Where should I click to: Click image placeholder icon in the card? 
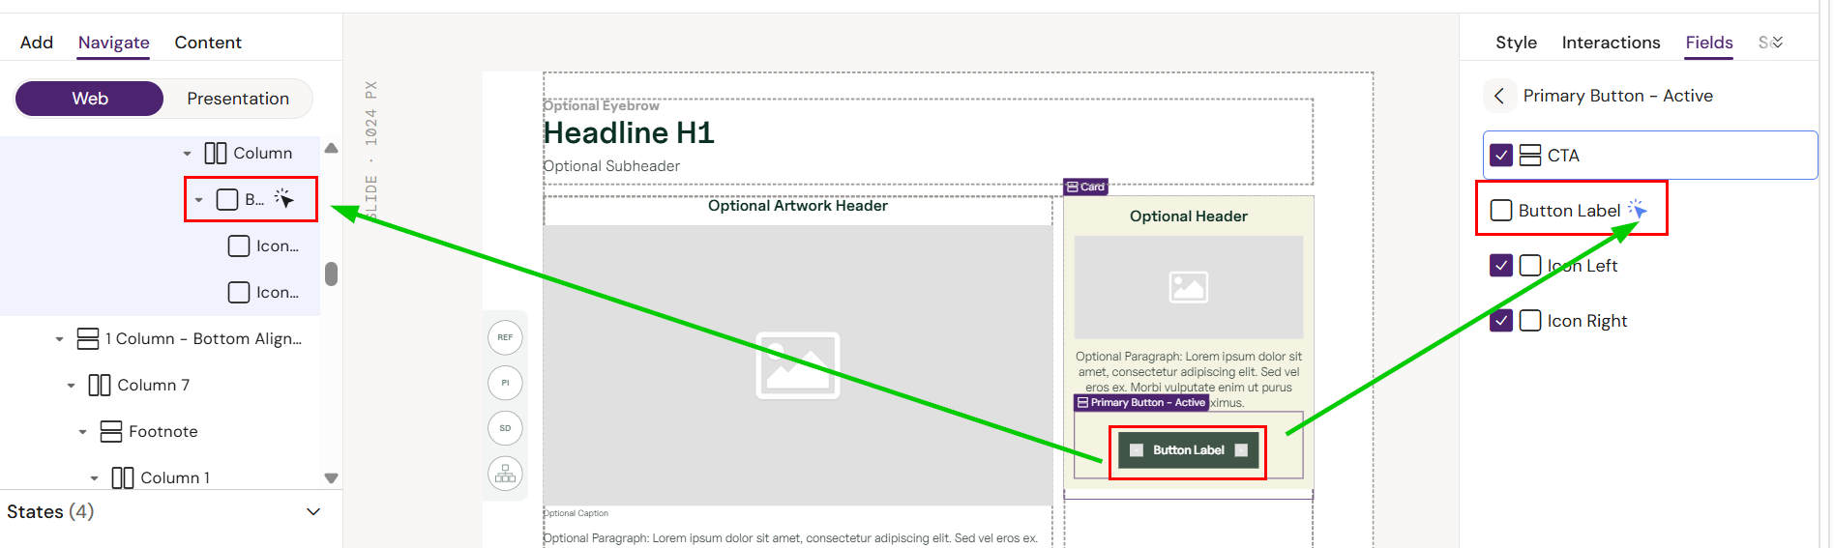[1188, 287]
